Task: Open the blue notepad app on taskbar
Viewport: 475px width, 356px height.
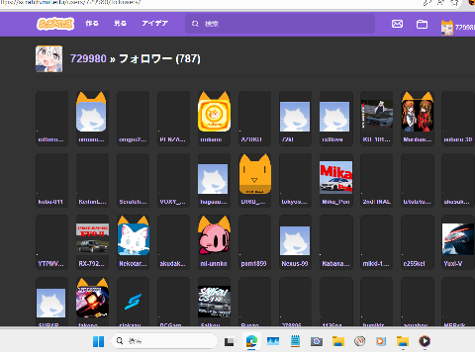Action: click(295, 341)
